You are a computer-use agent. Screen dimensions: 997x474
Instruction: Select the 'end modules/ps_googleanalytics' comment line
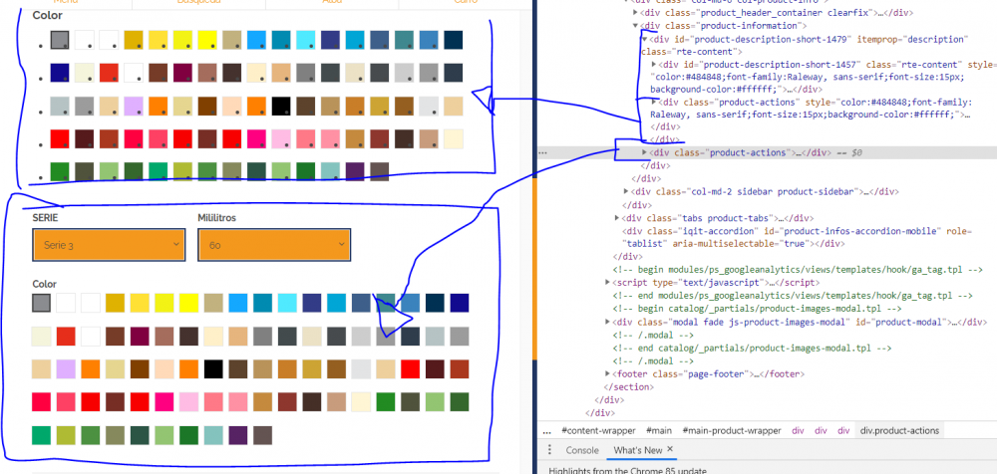[x=793, y=296]
